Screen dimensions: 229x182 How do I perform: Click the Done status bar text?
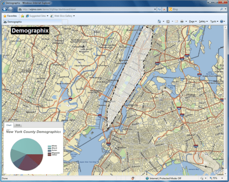click(x=5, y=178)
